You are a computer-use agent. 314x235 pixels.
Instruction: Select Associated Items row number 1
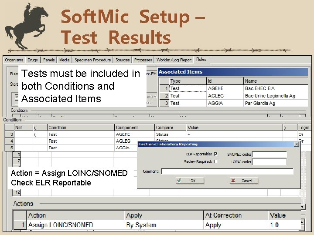pyautogui.click(x=164, y=88)
